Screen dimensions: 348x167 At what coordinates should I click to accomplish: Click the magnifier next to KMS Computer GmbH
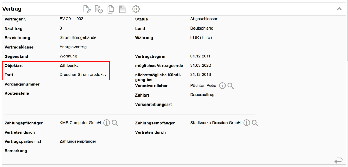click(115, 123)
